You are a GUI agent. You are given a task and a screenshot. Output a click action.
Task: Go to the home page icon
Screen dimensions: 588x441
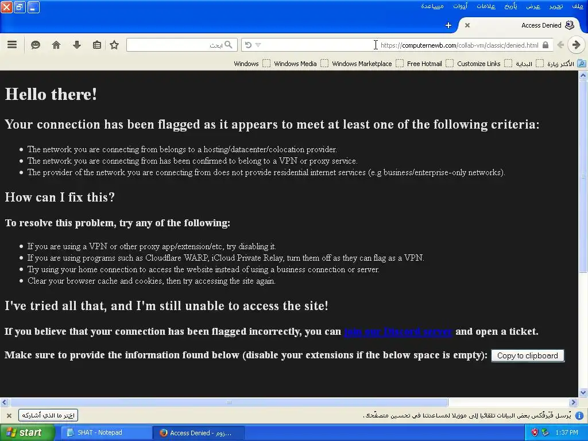(x=56, y=45)
